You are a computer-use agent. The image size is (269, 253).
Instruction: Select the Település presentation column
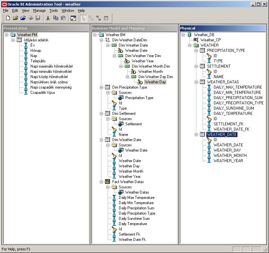tap(38, 61)
